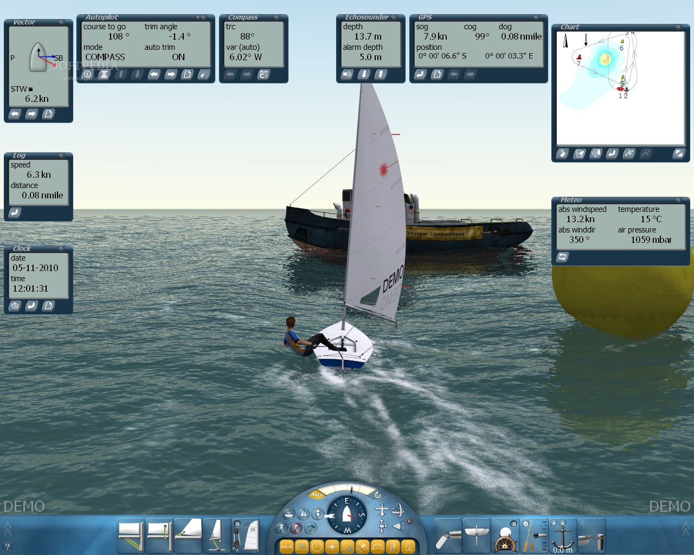Screen dimensions: 694x555
Task: Click the anchor control showing 0.0 m
Action: click(563, 535)
